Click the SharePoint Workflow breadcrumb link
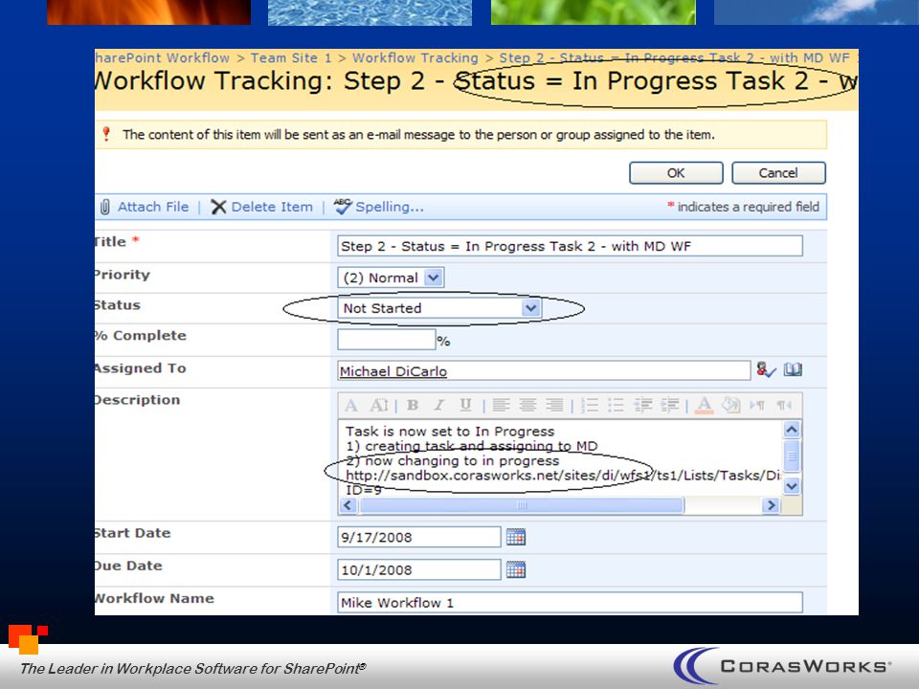The width and height of the screenshot is (919, 689). [163, 58]
